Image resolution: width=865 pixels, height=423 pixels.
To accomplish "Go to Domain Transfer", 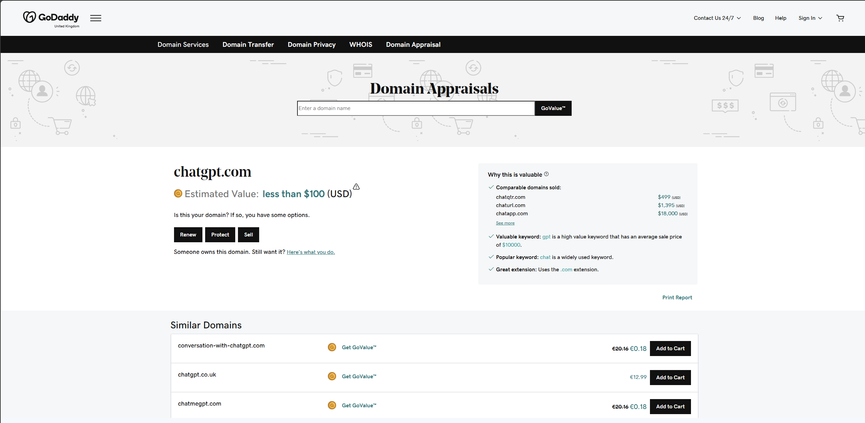I will (248, 44).
